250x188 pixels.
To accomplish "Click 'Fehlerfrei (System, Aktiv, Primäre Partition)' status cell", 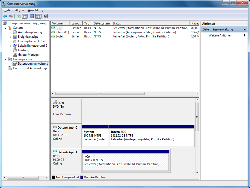I will pos(141,36).
